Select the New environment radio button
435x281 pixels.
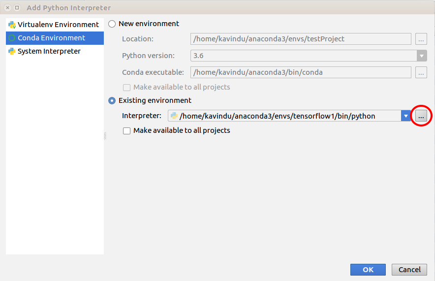point(112,24)
